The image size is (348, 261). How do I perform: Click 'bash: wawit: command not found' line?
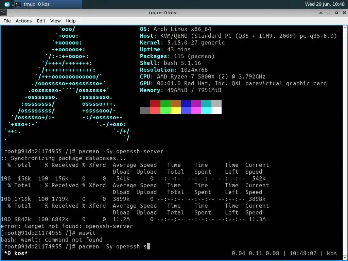tap(52, 240)
